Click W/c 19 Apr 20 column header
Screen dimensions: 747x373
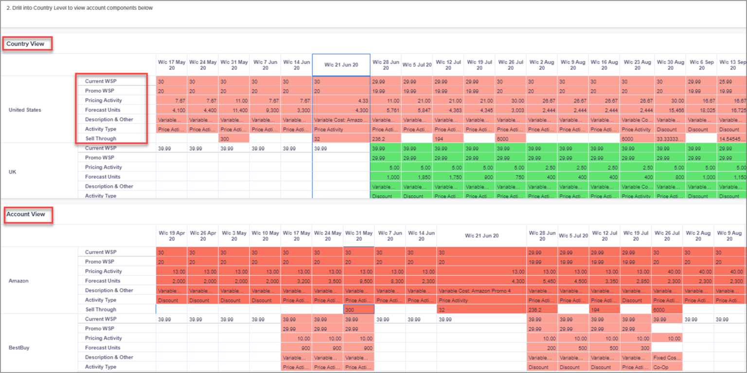tap(172, 236)
